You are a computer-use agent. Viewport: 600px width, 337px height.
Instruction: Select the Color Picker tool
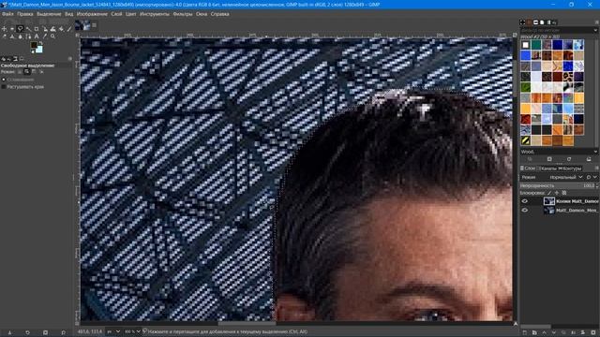[45, 37]
